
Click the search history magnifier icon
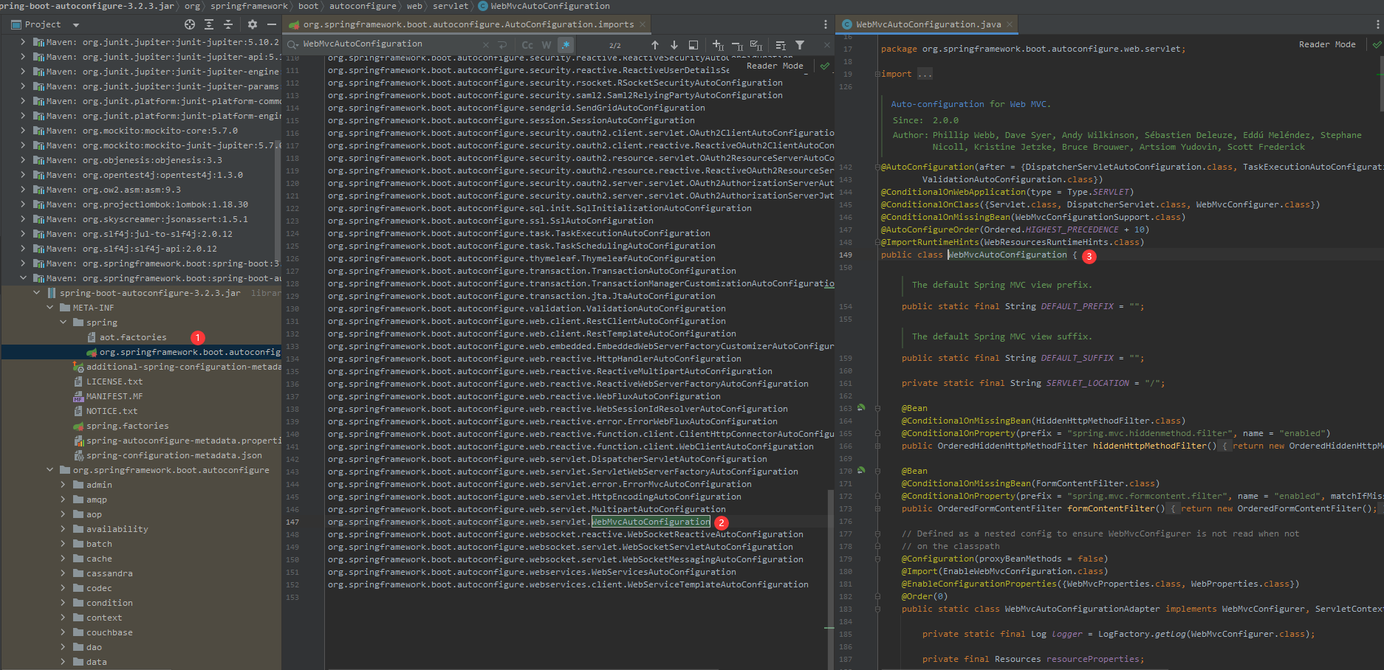point(293,44)
